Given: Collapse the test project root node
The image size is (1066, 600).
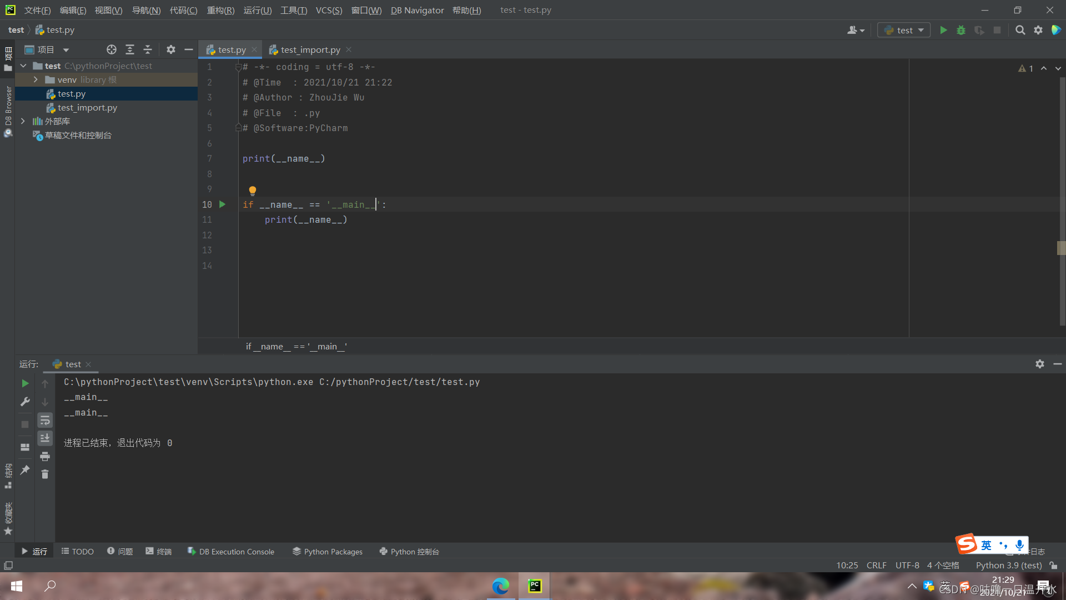Looking at the screenshot, I should 23,66.
